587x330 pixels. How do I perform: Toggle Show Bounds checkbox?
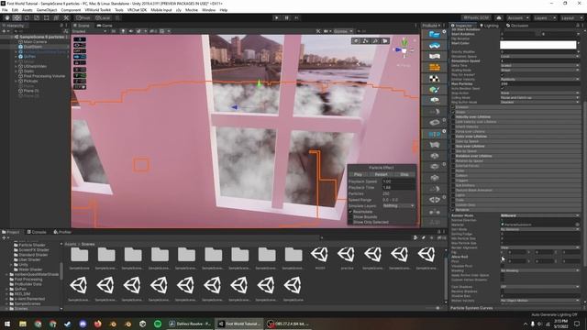coord(350,217)
